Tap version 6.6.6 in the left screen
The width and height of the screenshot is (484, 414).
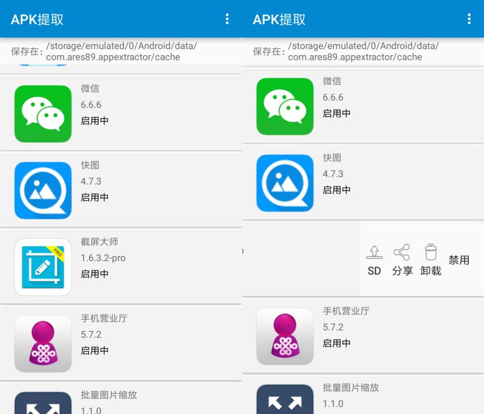tap(91, 105)
